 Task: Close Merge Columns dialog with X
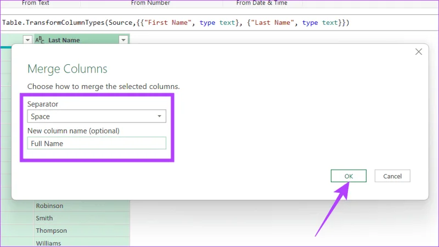tap(419, 52)
